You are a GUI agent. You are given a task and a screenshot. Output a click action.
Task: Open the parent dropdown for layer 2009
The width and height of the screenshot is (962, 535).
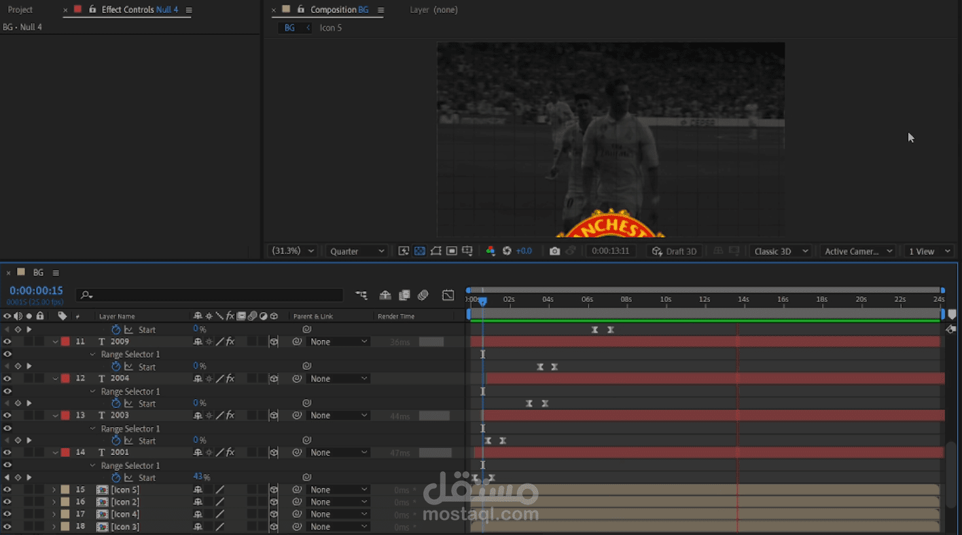click(x=338, y=342)
